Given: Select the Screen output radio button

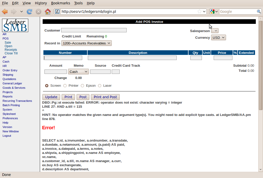Looking at the screenshot, I should pos(47,86).
